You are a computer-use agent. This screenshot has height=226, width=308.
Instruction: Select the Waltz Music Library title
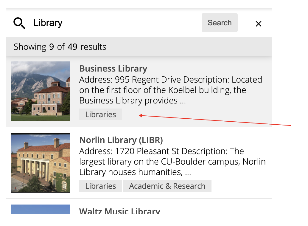(119, 211)
